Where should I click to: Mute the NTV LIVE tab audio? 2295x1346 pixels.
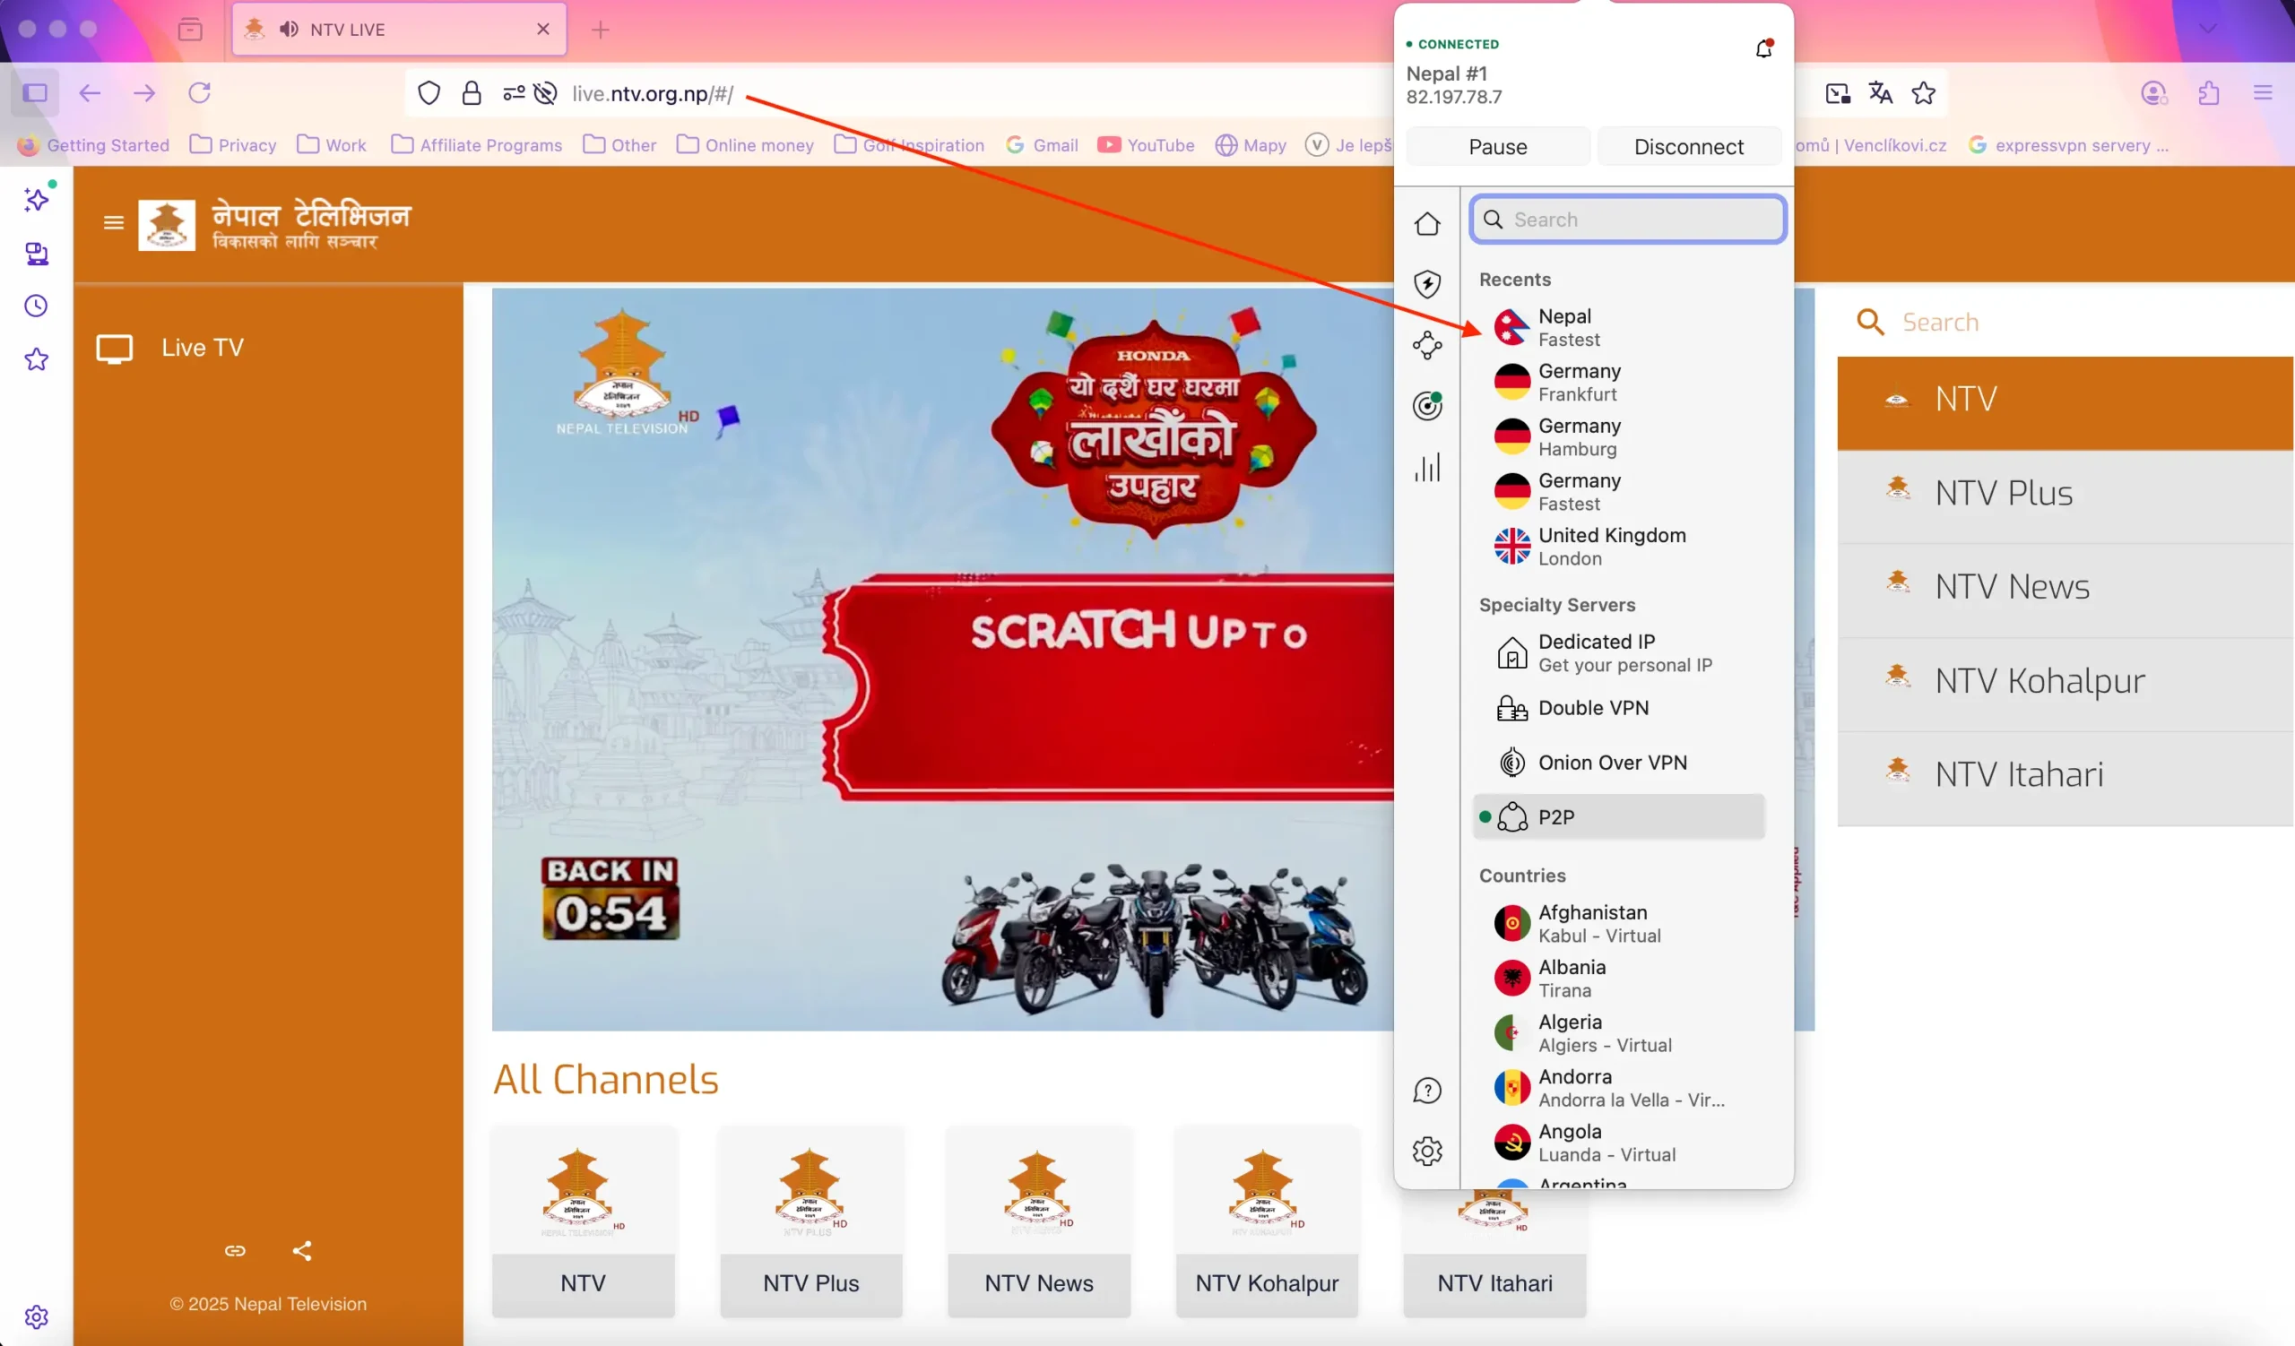click(x=289, y=29)
